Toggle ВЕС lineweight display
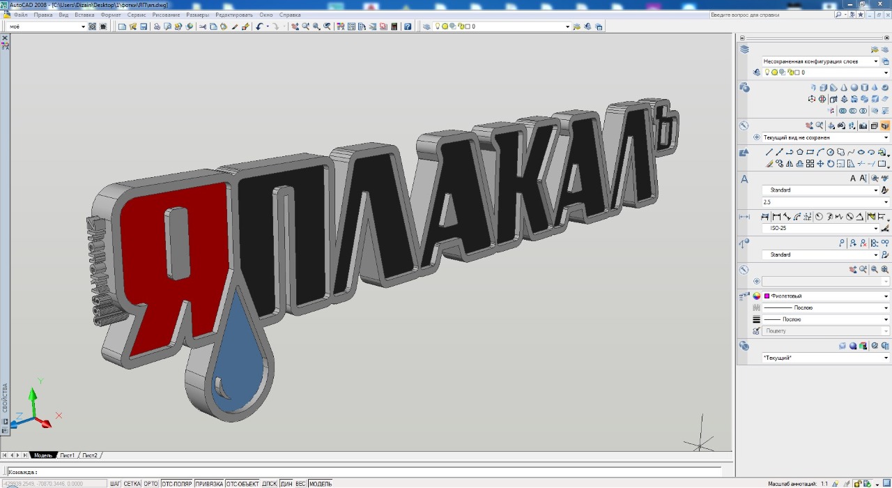 (301, 483)
